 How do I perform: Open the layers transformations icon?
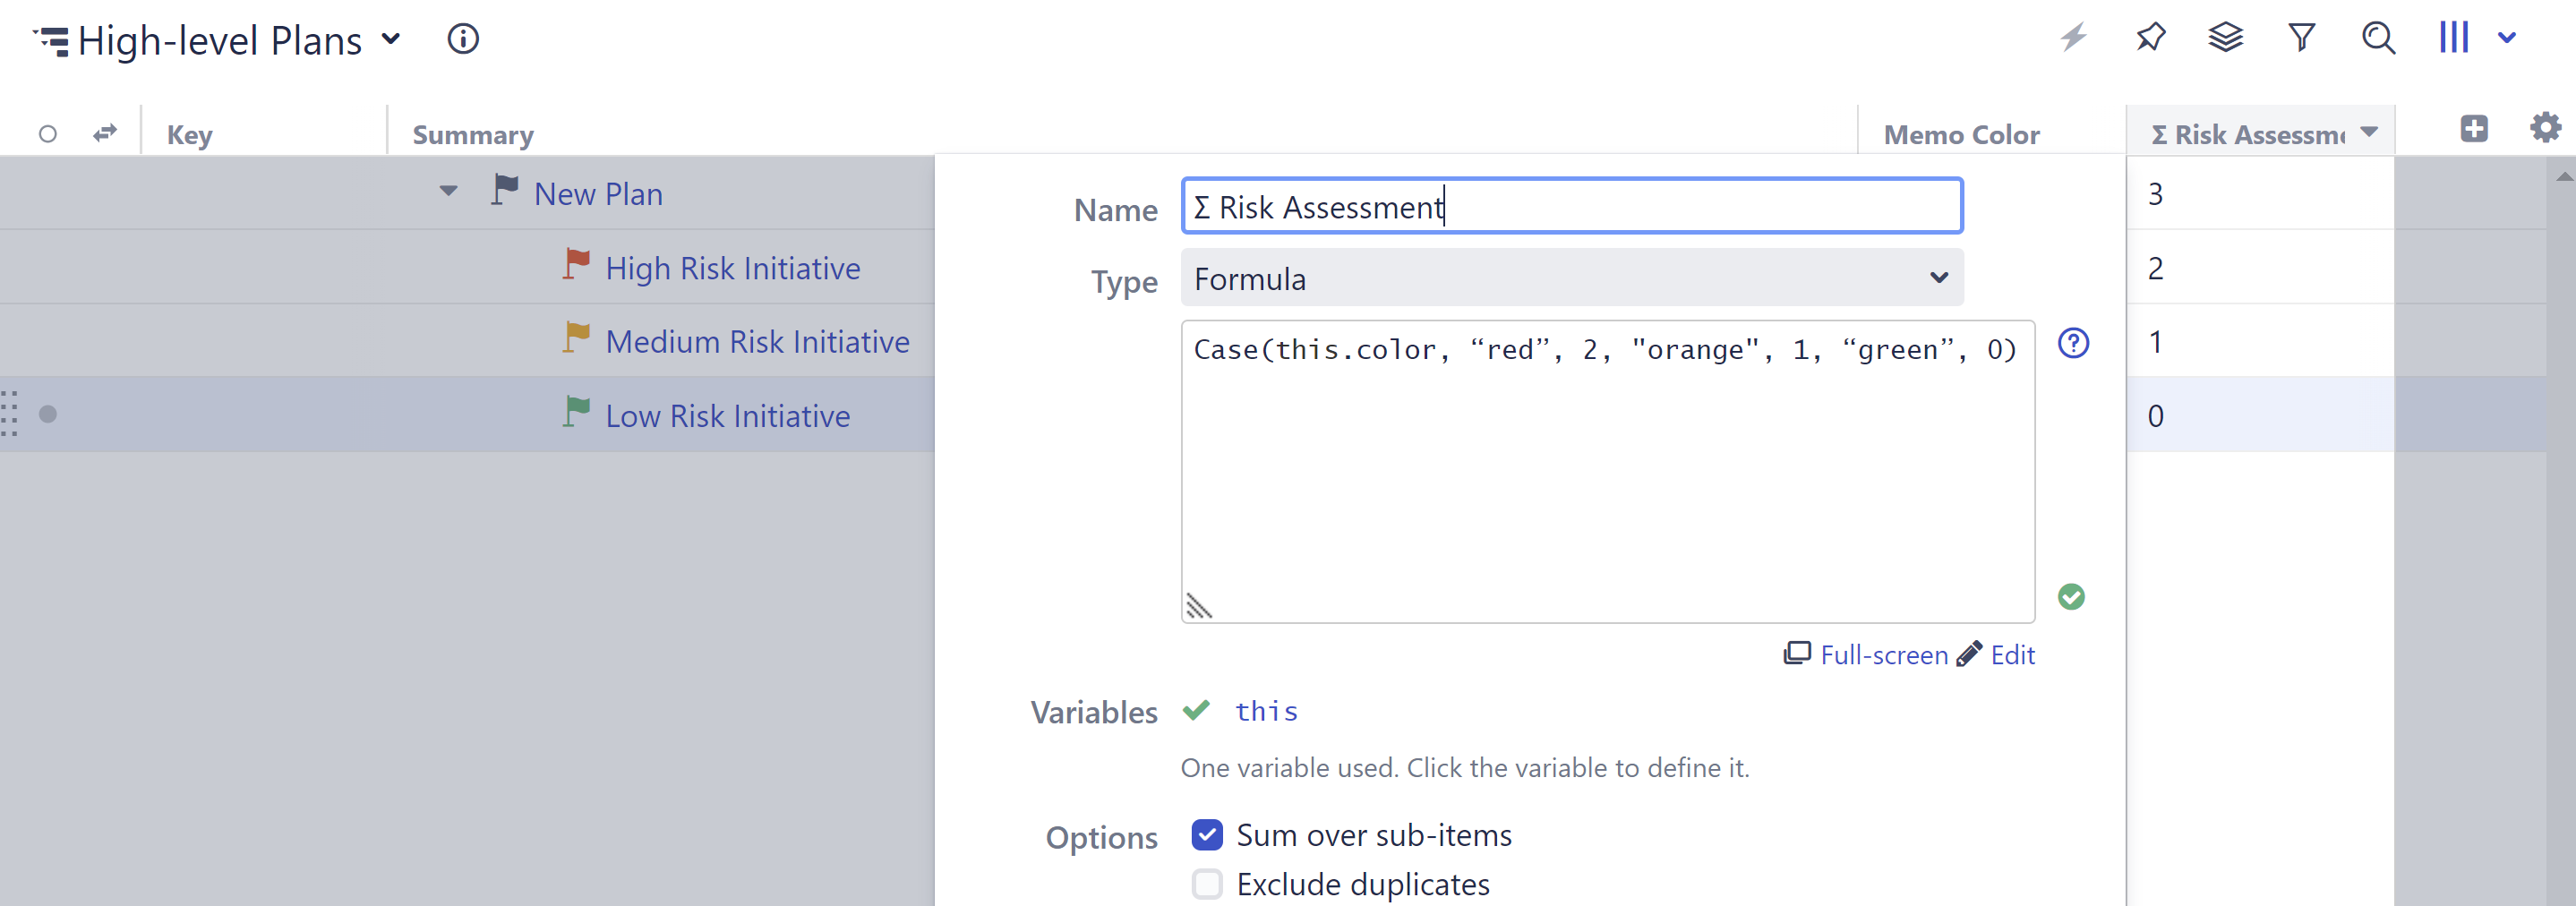2225,38
